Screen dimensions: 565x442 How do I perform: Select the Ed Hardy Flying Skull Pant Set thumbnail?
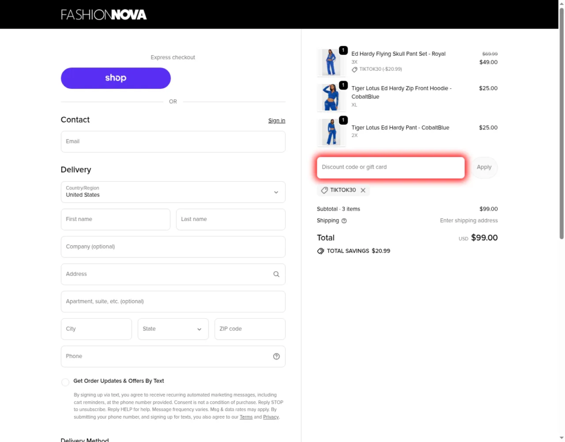(x=332, y=62)
